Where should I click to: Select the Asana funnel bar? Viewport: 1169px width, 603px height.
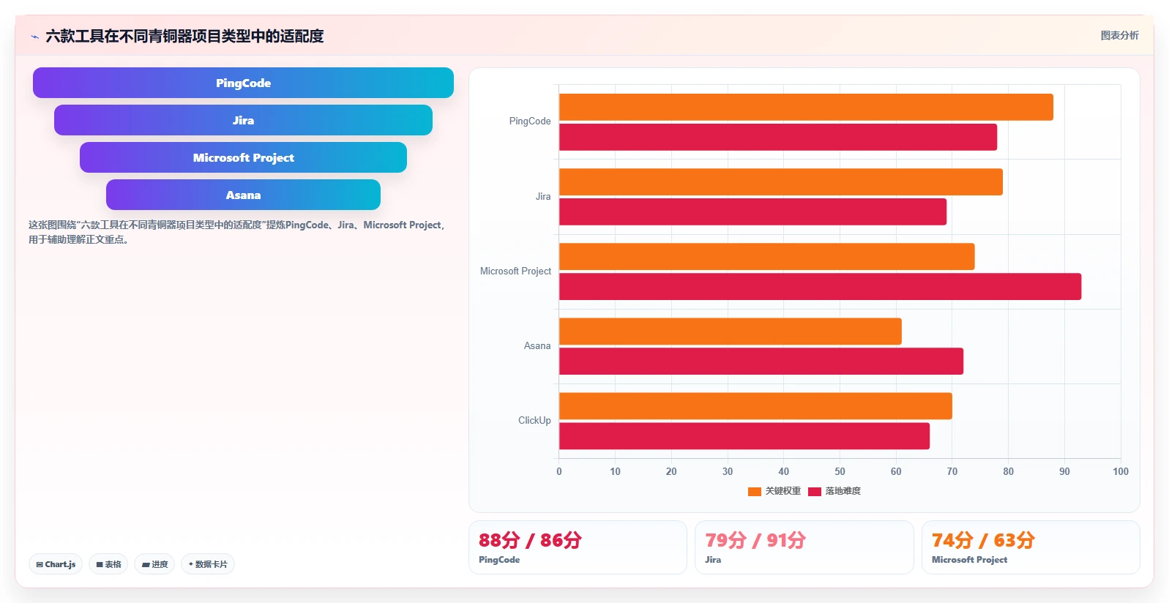pyautogui.click(x=243, y=195)
